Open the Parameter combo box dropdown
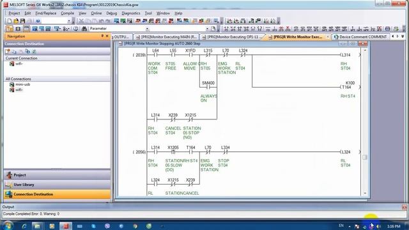 click(x=148, y=29)
